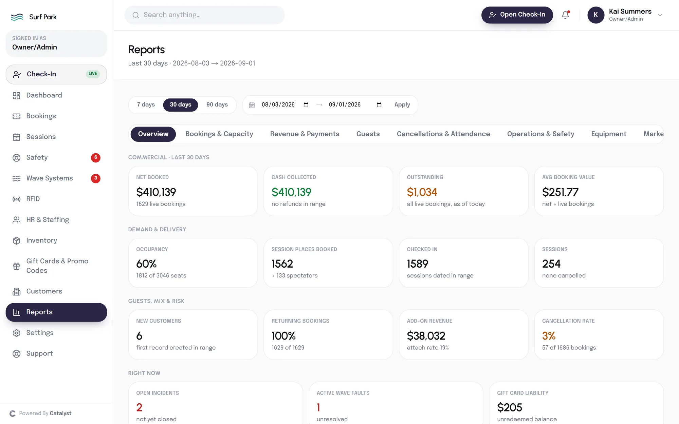Click the Bookings ticket icon
Image resolution: width=679 pixels, height=424 pixels.
[x=16, y=116]
